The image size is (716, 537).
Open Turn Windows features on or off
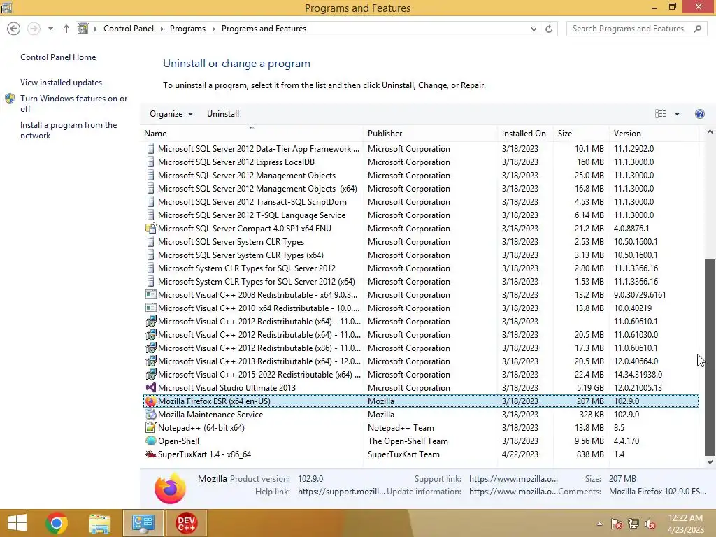(x=73, y=103)
